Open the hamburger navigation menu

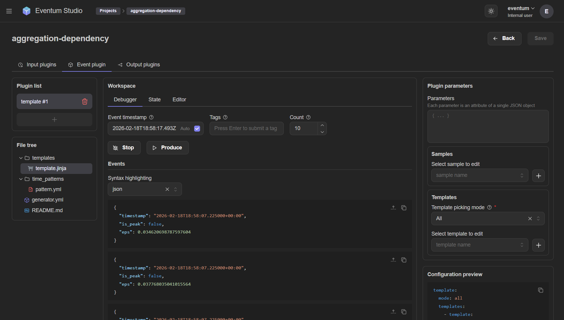point(9,11)
